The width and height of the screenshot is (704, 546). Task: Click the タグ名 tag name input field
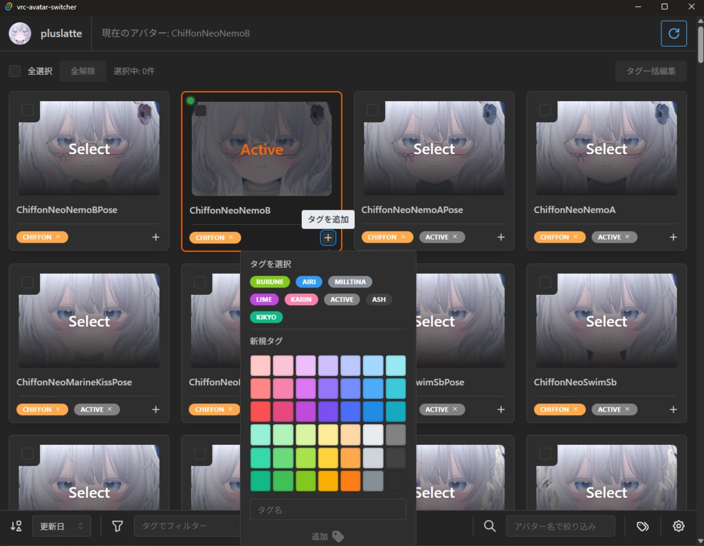point(328,509)
